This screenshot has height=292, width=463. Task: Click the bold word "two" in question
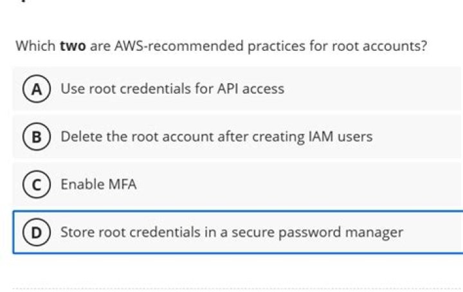(73, 47)
